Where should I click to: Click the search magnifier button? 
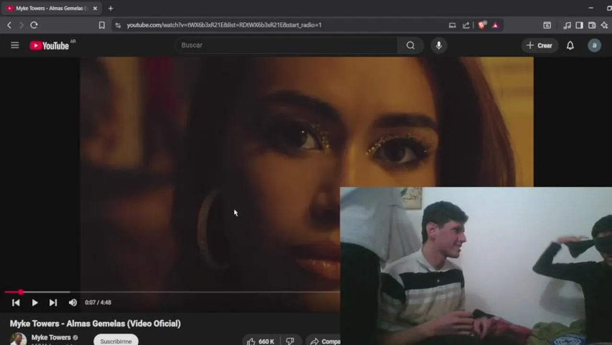[x=410, y=45]
